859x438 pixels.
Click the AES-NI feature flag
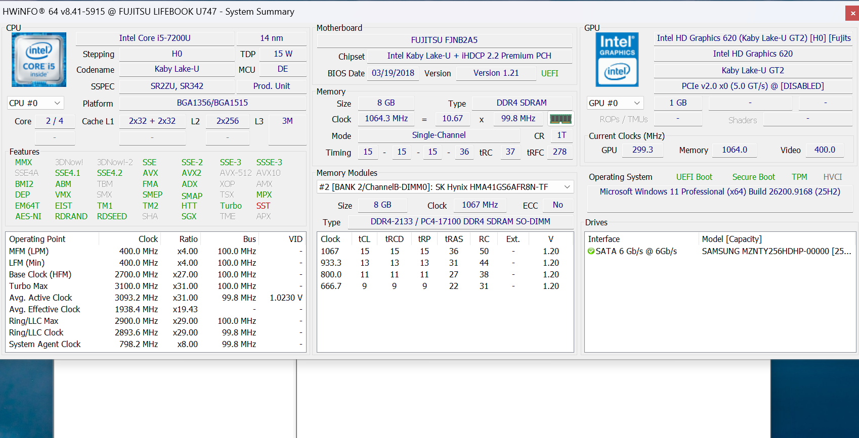point(28,216)
